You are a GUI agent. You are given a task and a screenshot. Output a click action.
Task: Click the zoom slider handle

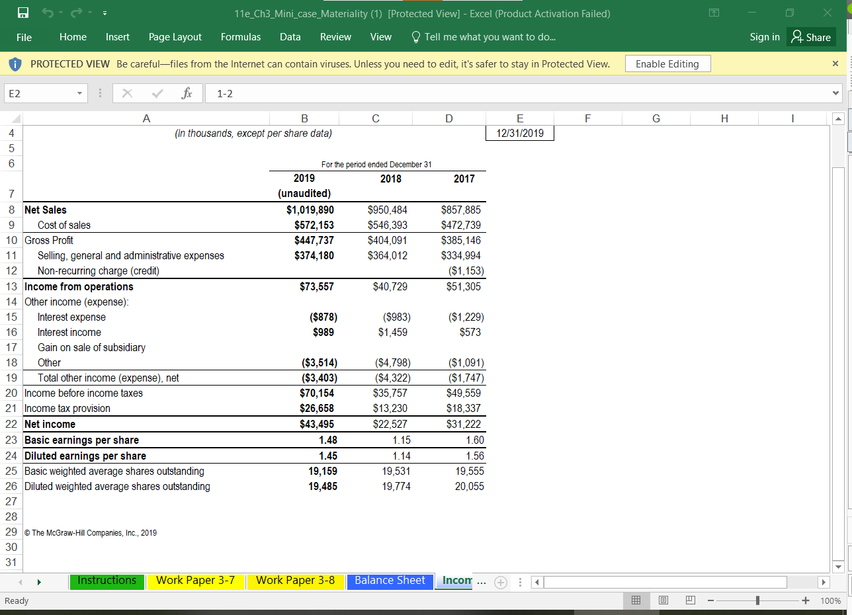[759, 600]
